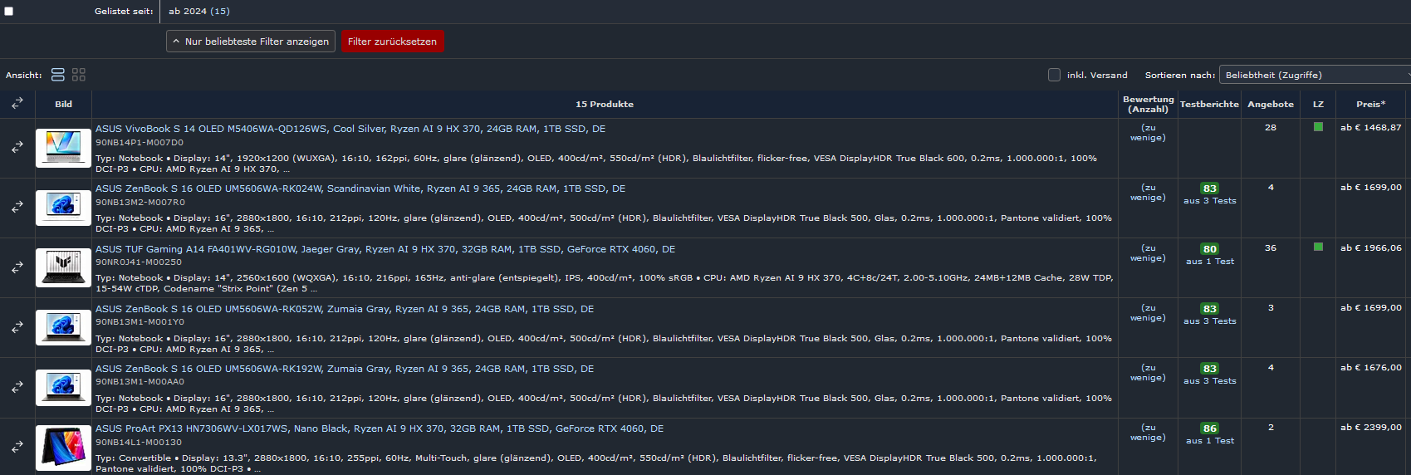Image resolution: width=1411 pixels, height=475 pixels.
Task: Open ZenBook Scandinavian White product thumbnail
Action: click(x=63, y=208)
